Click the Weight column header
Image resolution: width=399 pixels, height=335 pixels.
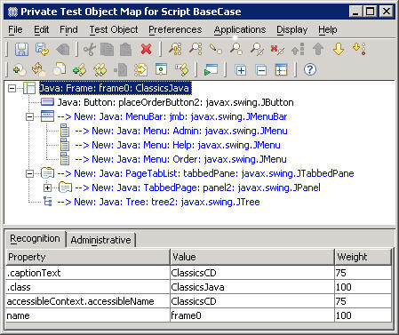[363, 257]
